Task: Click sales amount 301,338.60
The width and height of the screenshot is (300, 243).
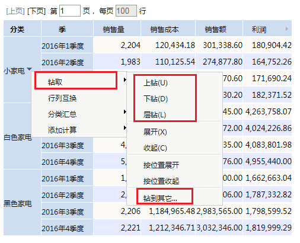Action: coord(222,45)
